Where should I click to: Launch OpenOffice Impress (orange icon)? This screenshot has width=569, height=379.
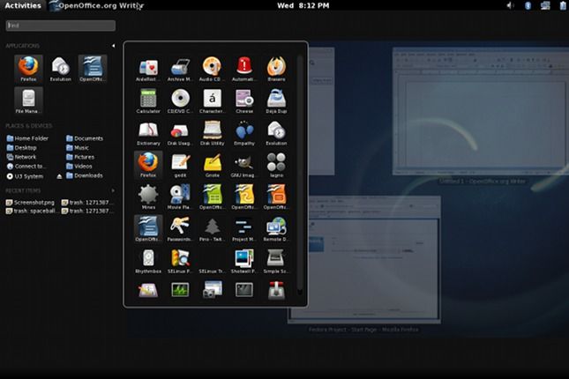point(276,197)
